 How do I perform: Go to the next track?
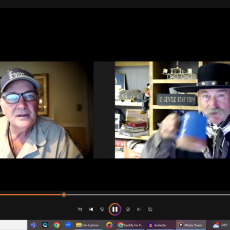point(139,209)
